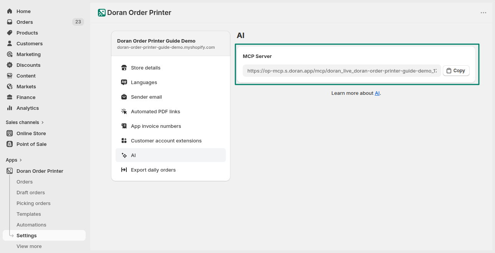Click the Doran Order Printer Guide Demo store name
Viewport: 495px width, 253px height.
pos(156,41)
